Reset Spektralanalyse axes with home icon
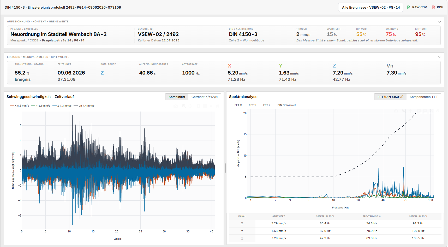The image size is (448, 247). click(438, 111)
